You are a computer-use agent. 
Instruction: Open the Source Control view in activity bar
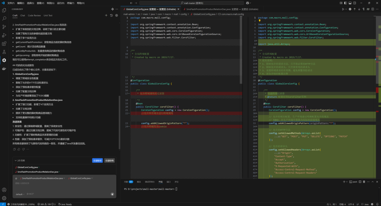point(4,27)
